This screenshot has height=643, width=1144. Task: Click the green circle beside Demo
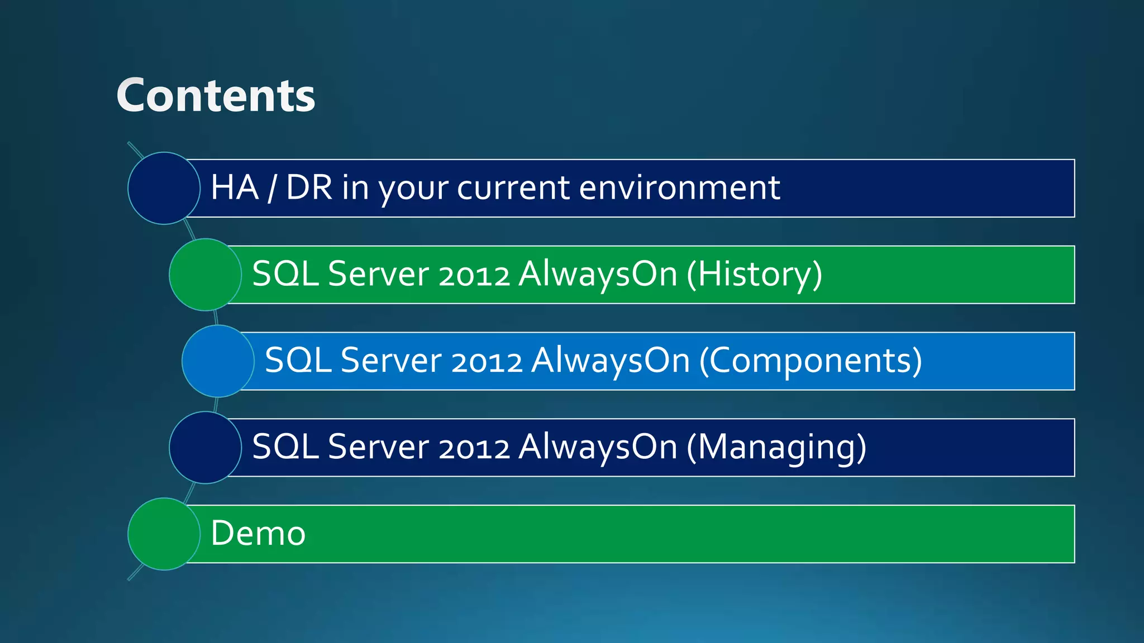pyautogui.click(x=164, y=534)
